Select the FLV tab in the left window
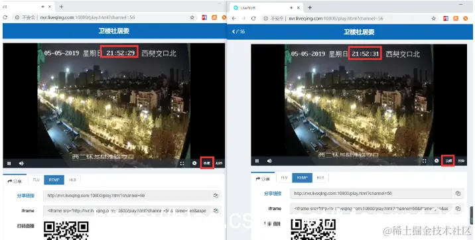The image size is (475, 240). coord(36,180)
